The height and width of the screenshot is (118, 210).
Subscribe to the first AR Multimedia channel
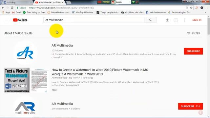[x=193, y=51]
